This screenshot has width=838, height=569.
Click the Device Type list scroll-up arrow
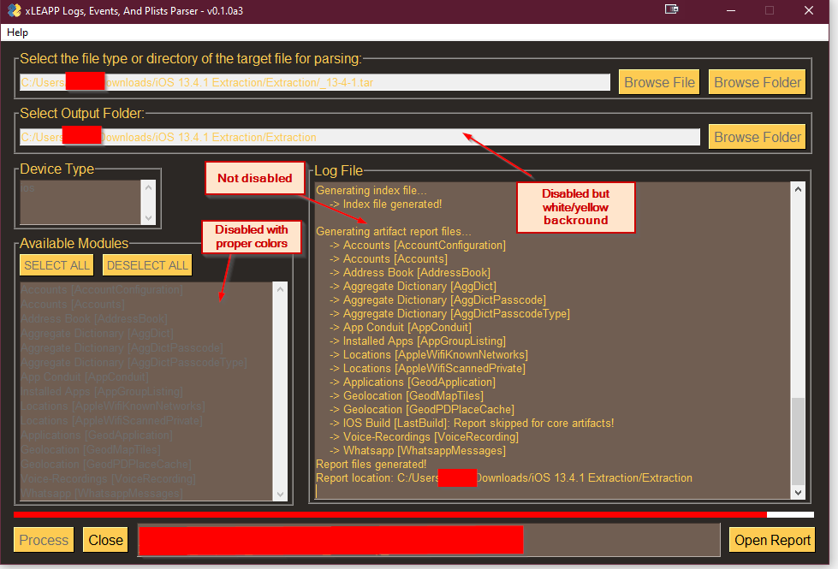[x=149, y=187]
